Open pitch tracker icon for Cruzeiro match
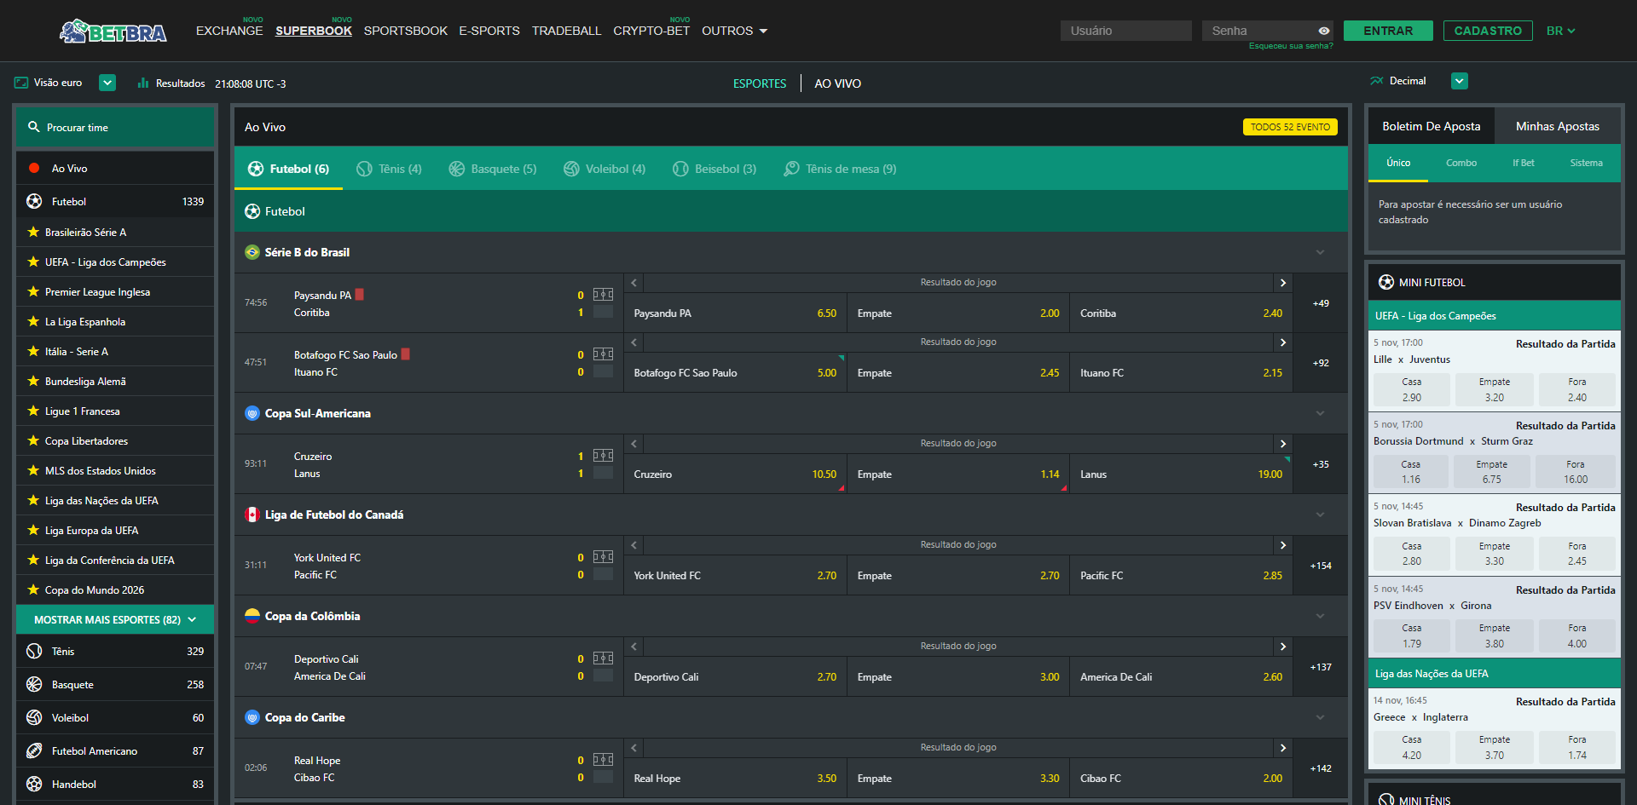The image size is (1637, 805). pos(603,456)
